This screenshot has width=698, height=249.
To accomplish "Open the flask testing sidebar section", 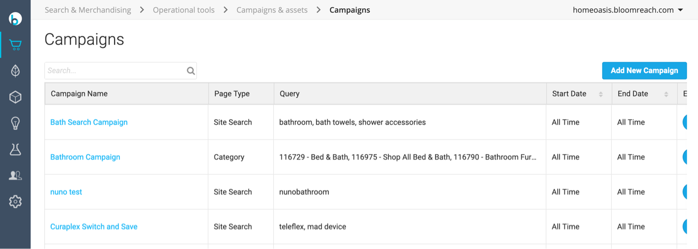I will coord(15,150).
